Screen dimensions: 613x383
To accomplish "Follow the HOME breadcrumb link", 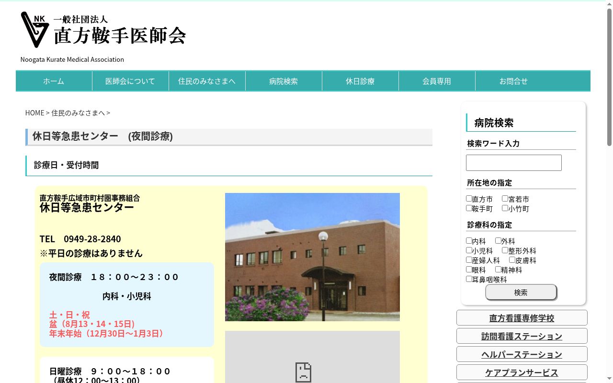I will [x=35, y=113].
